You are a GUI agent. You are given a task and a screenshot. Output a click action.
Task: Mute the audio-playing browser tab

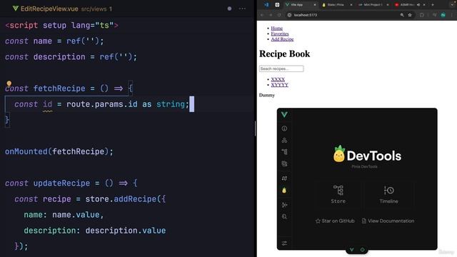[x=418, y=5]
